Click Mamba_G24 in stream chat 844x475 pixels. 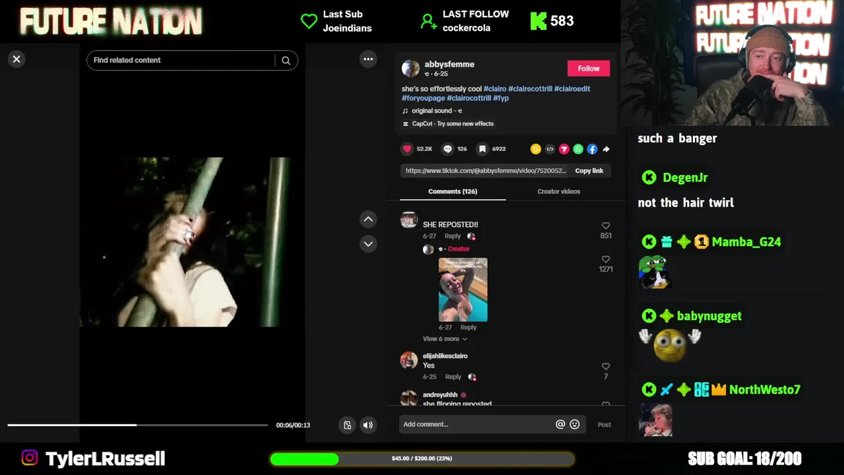click(x=746, y=242)
